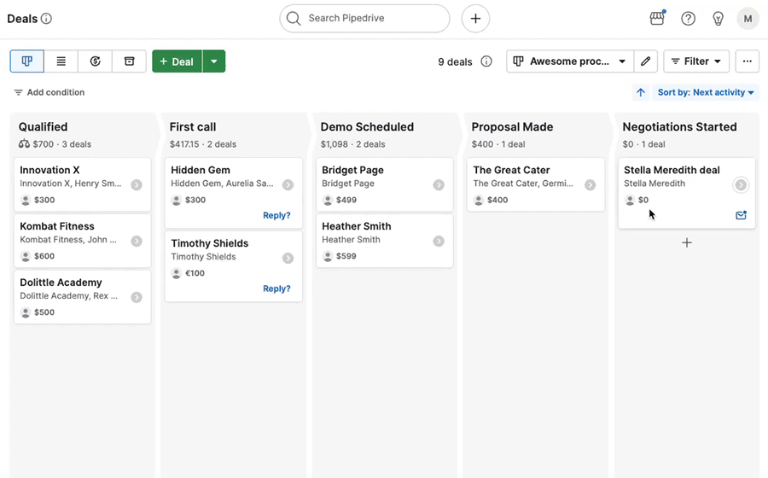Click activity arrow on Innovation X card
The height and width of the screenshot is (478, 768).
[x=137, y=184]
